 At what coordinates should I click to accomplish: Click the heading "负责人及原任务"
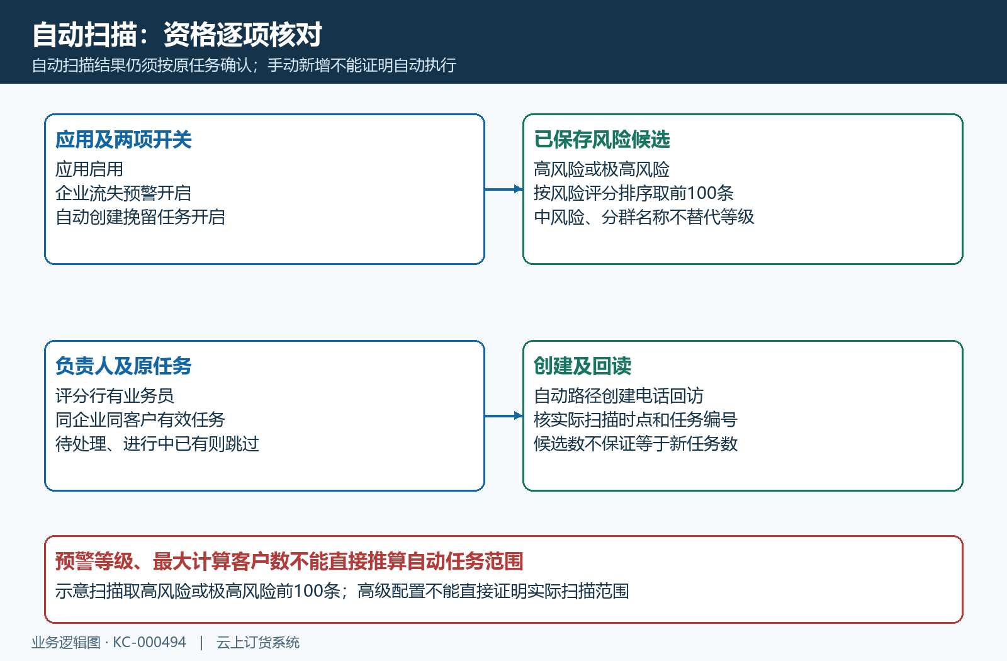(x=123, y=366)
